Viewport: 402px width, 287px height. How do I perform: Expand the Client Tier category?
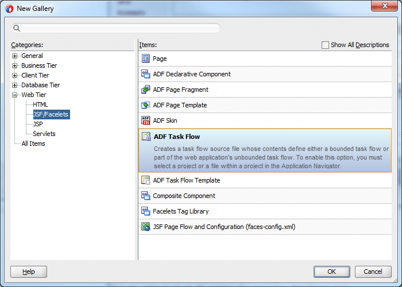14,75
